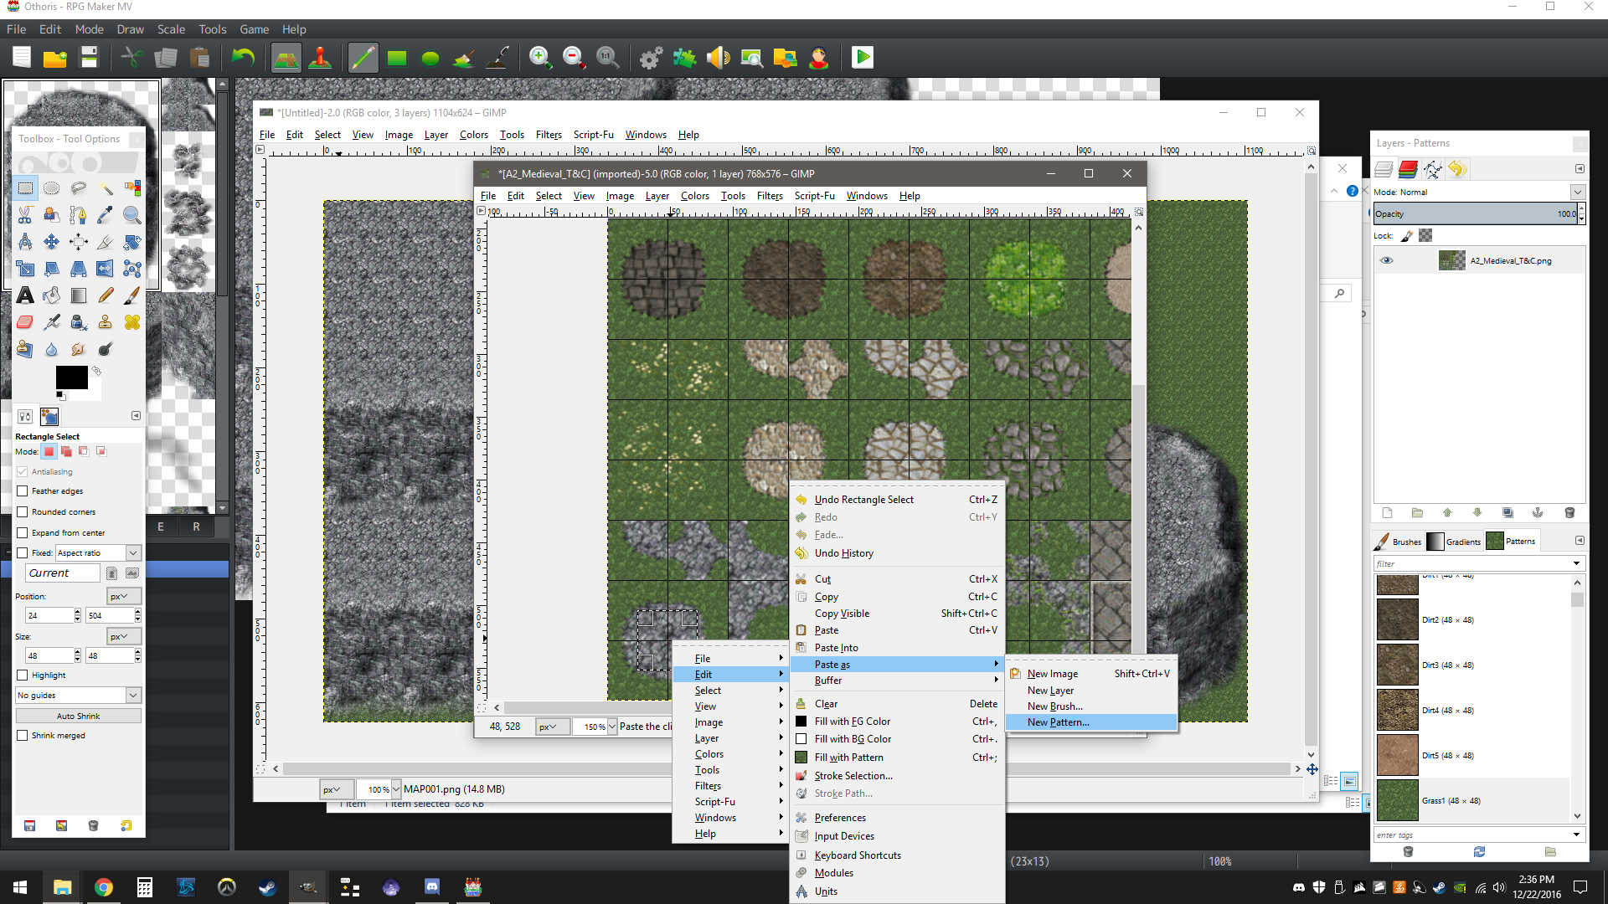Select the Eraser tool

25,322
